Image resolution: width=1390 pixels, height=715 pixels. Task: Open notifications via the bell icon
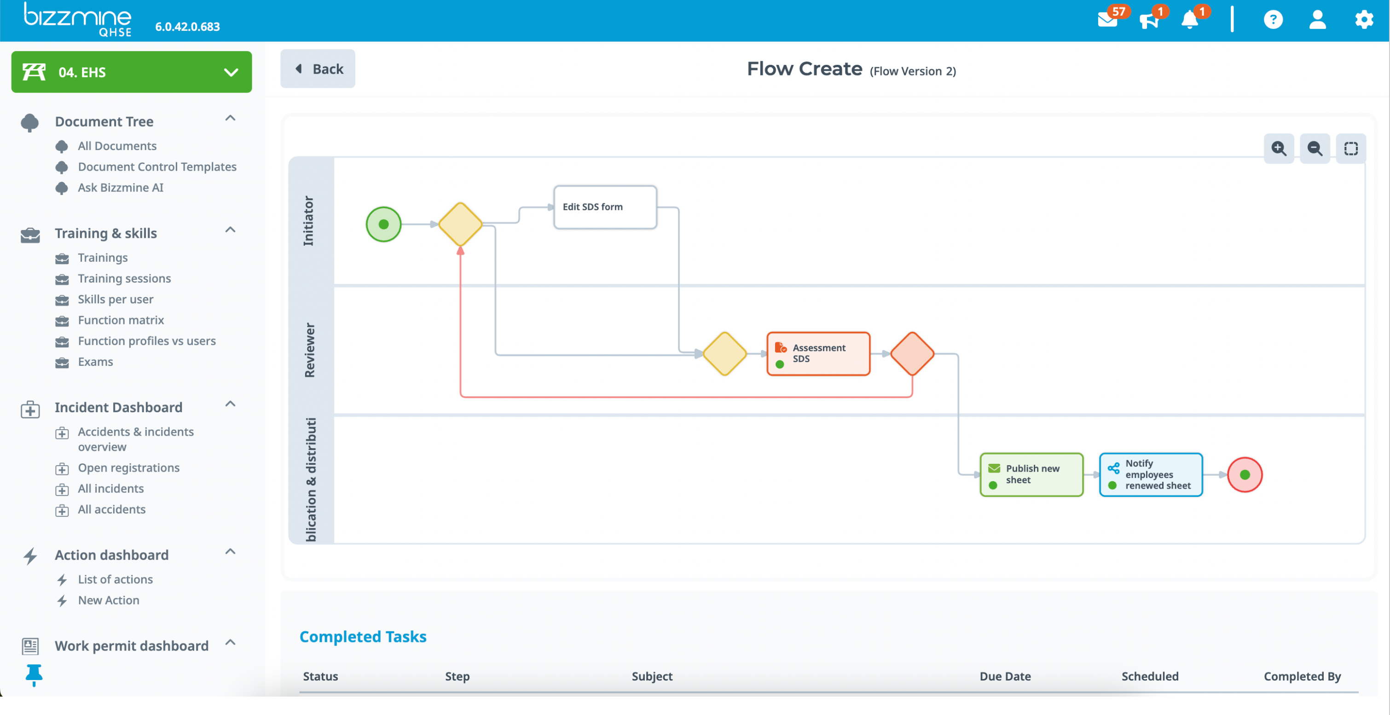click(1190, 21)
